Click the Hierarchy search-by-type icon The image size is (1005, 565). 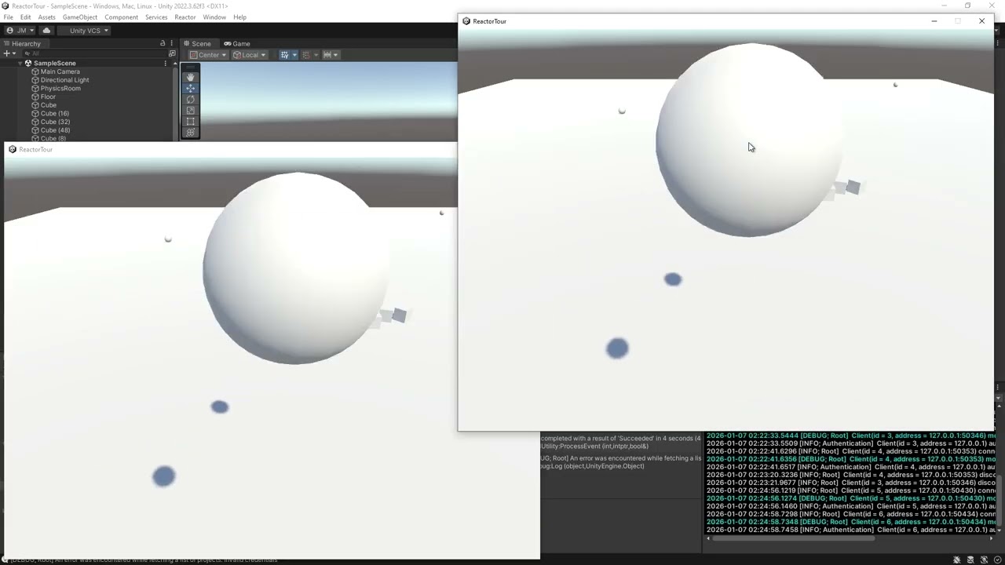click(x=172, y=53)
